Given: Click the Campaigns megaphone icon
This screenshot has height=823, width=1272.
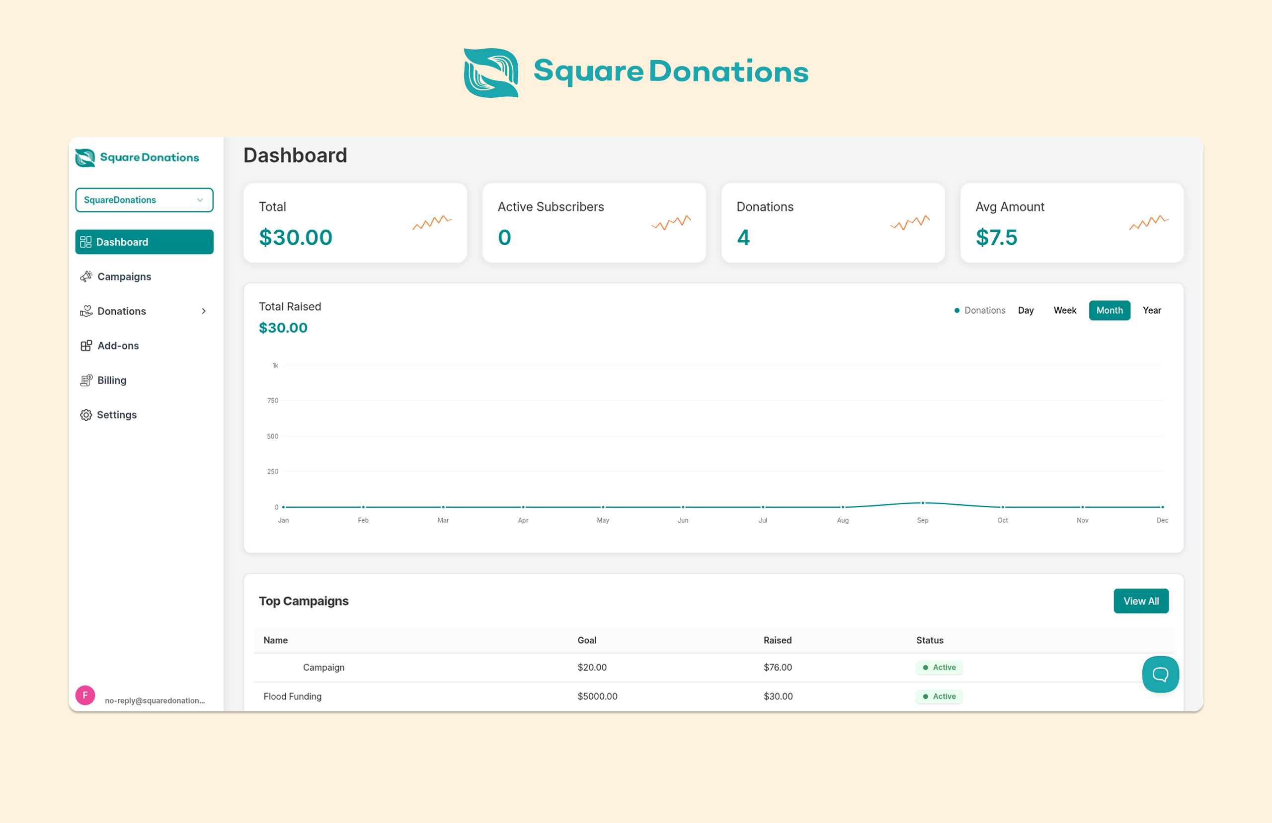Looking at the screenshot, I should click(x=86, y=276).
